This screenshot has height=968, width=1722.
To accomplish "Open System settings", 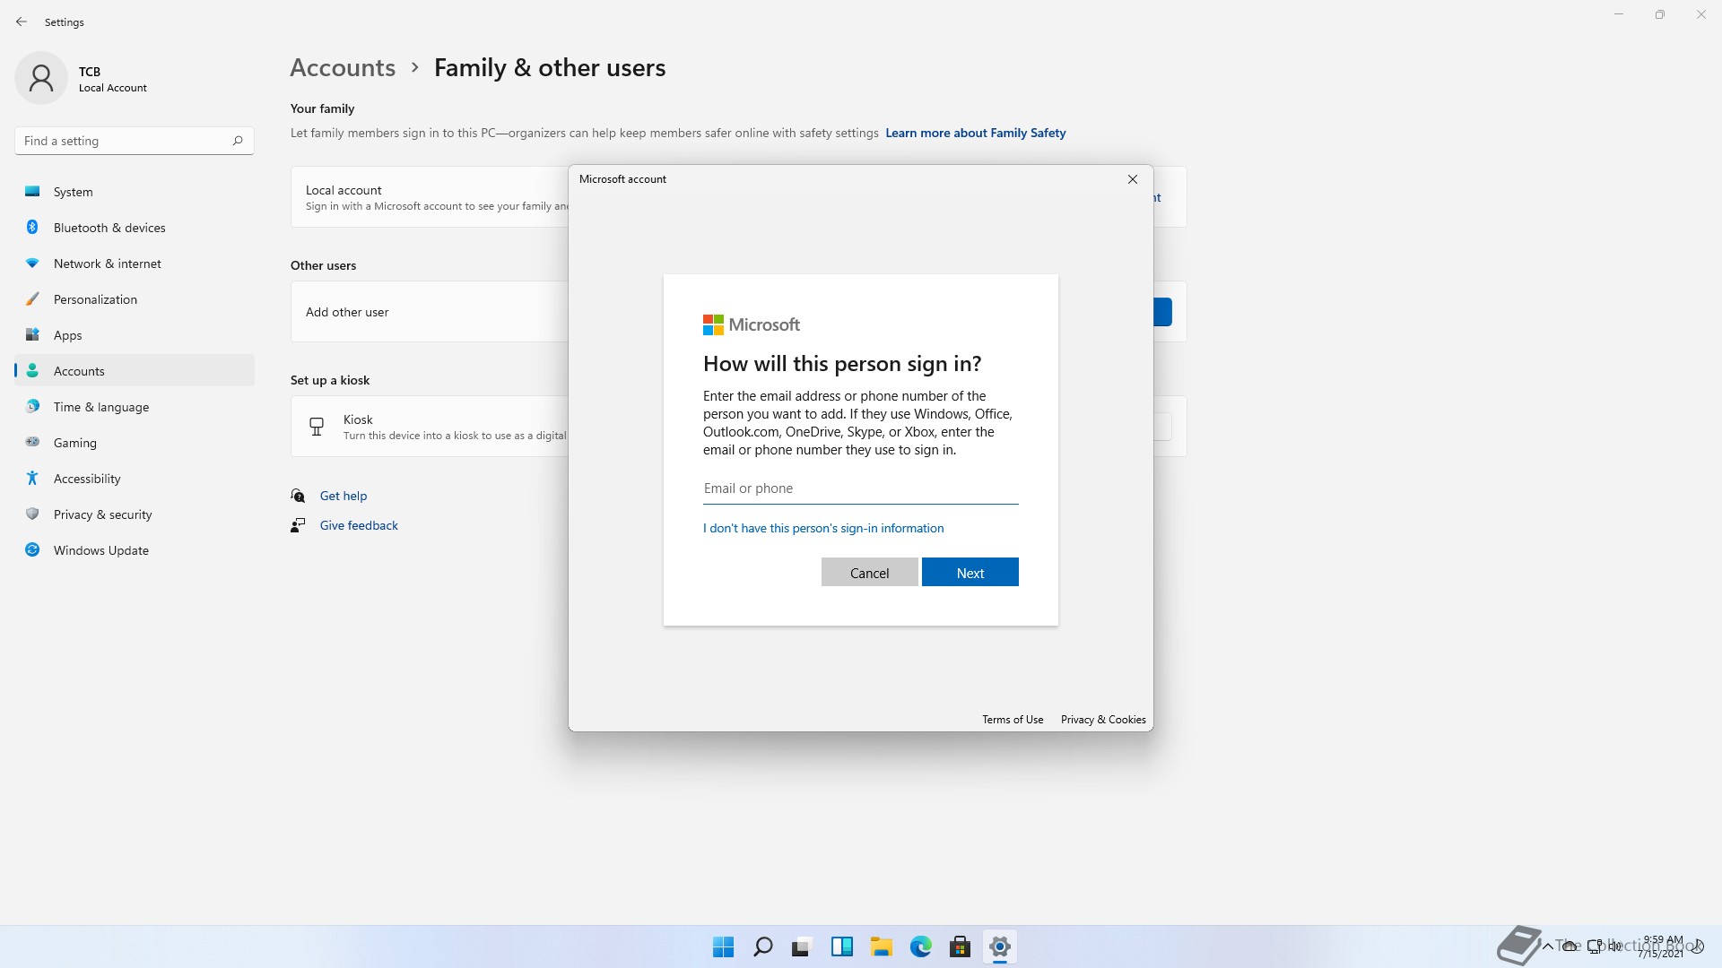I will (x=135, y=192).
